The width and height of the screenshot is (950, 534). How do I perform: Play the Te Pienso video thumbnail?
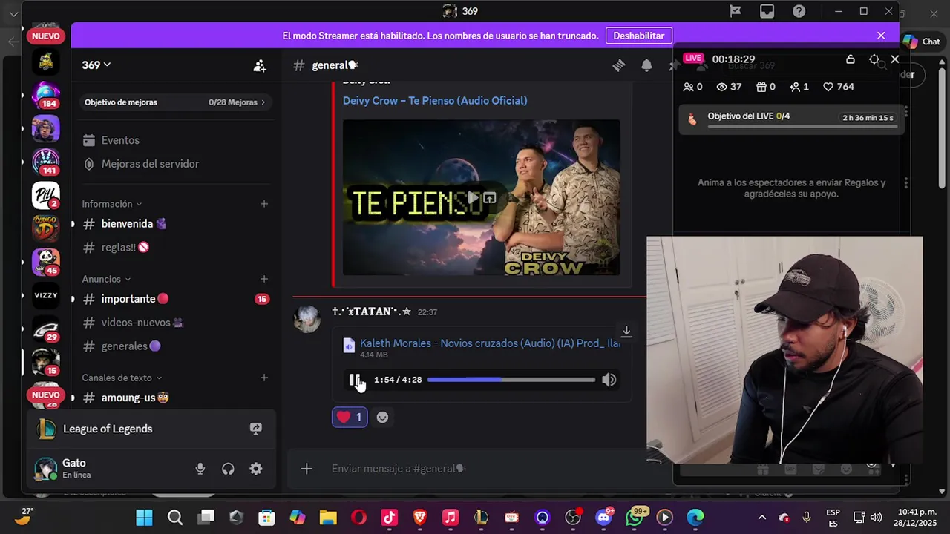click(x=472, y=198)
